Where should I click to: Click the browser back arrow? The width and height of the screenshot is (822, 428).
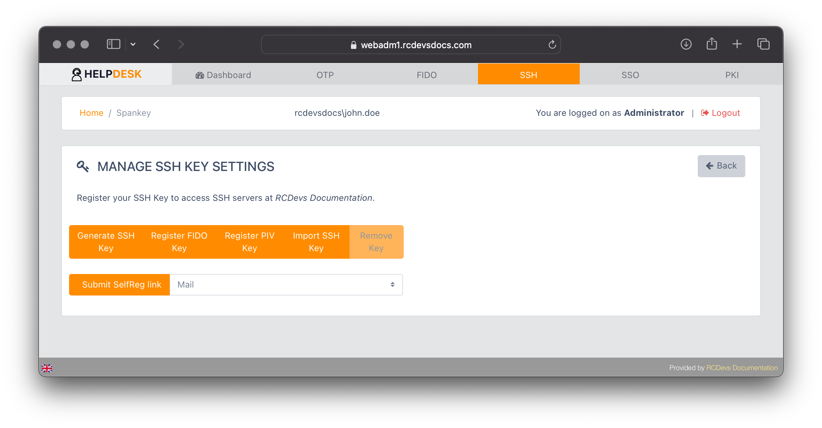pos(157,44)
